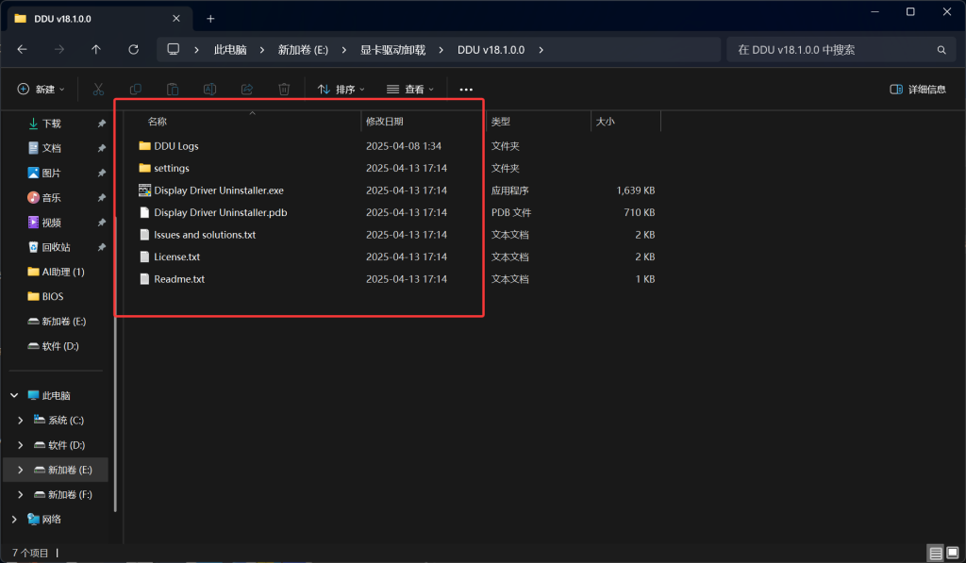
Task: Open a new tab with plus button
Action: [x=210, y=19]
